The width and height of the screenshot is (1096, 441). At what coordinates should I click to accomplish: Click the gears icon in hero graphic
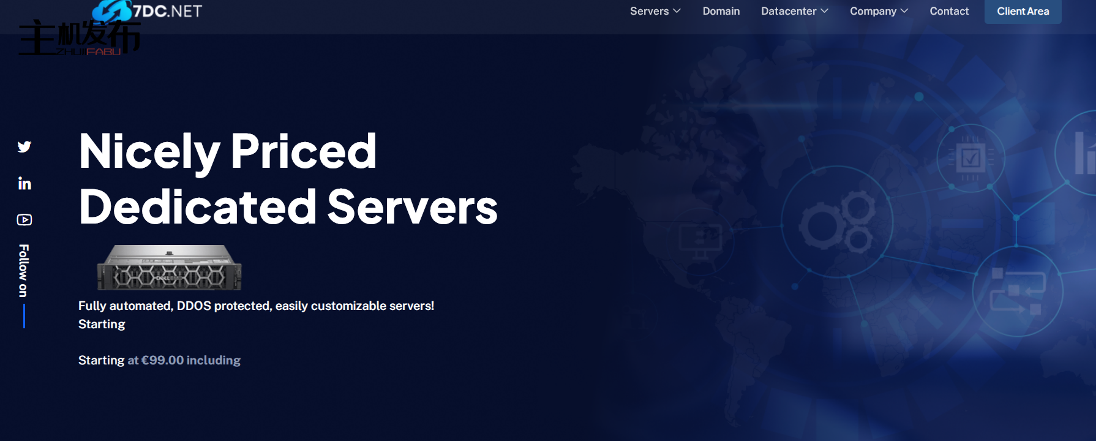838,223
